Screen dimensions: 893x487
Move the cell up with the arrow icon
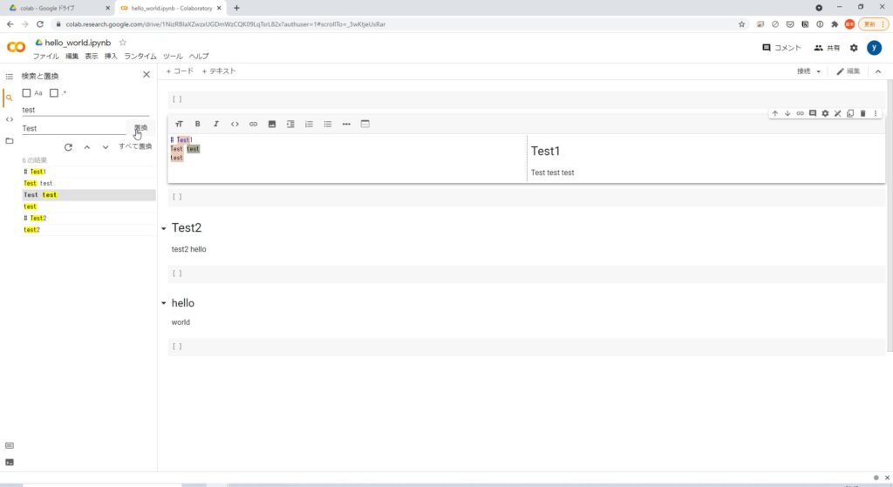click(x=774, y=113)
